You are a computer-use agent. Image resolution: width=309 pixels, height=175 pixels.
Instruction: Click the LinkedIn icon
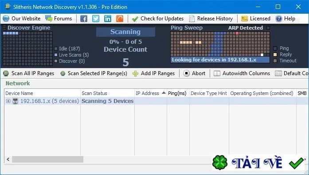108,19
